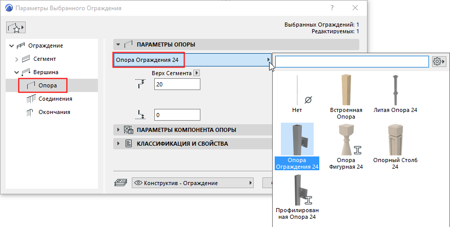This screenshot has width=450, height=227.
Task: Select Сегмент in the tree
Action: tap(45, 59)
